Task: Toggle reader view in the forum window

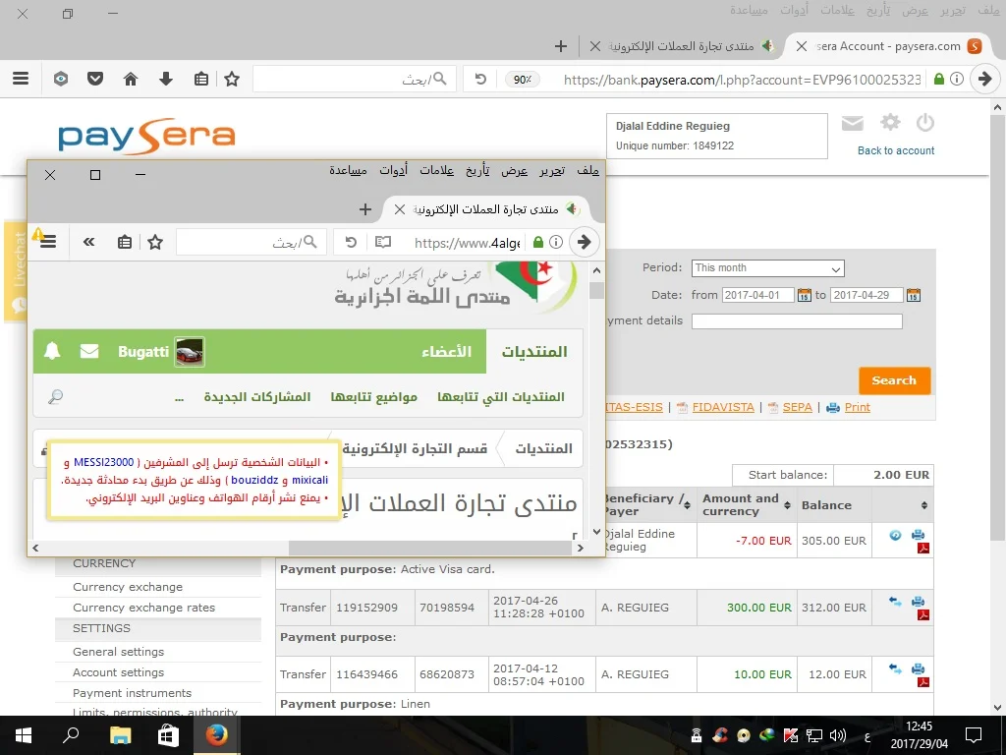Action: click(382, 242)
